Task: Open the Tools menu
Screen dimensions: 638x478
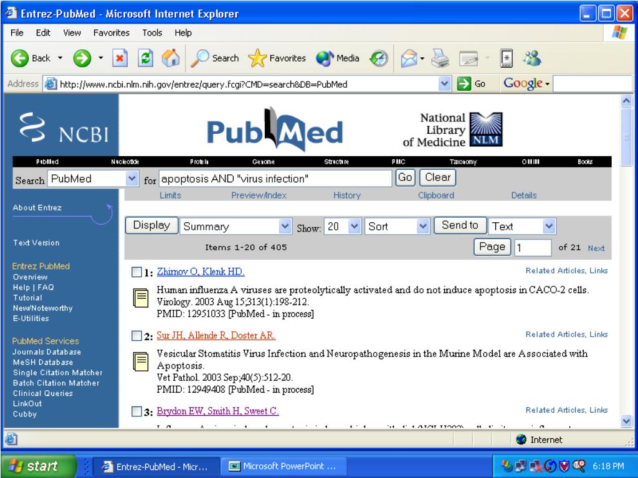Action: 152,33
